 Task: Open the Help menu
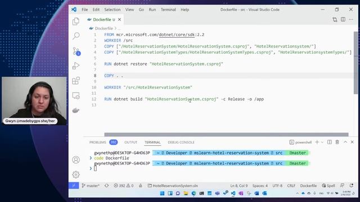coord(184,10)
